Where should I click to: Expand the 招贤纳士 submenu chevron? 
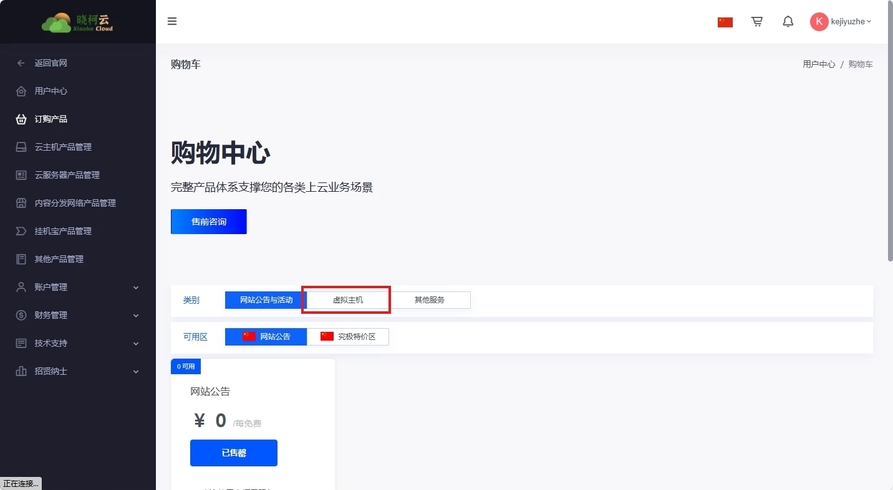click(x=136, y=372)
